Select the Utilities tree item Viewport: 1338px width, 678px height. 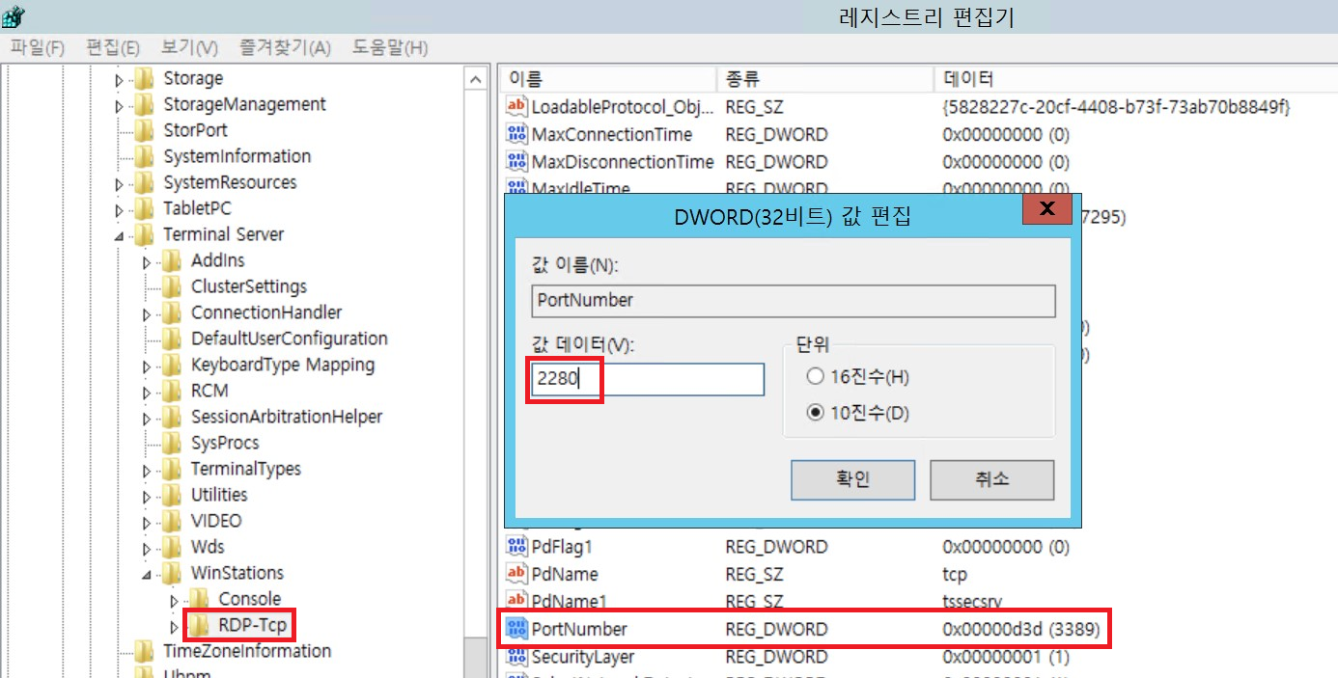click(219, 495)
